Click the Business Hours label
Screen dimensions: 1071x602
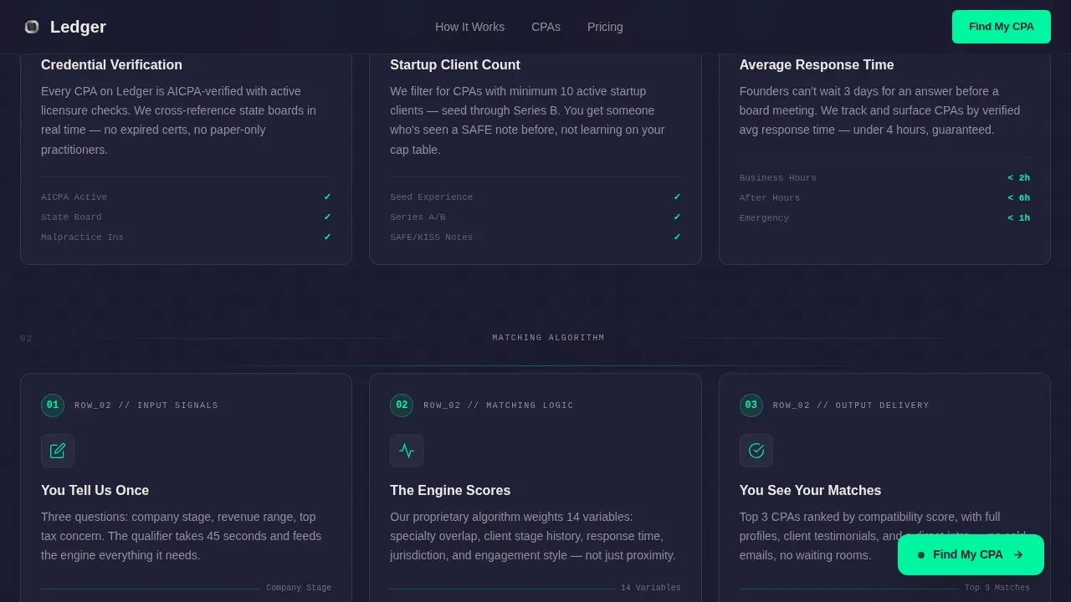tap(778, 178)
